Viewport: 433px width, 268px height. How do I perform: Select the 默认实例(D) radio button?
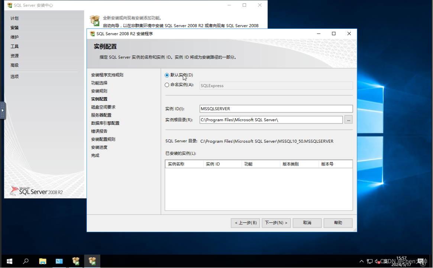pyautogui.click(x=167, y=75)
